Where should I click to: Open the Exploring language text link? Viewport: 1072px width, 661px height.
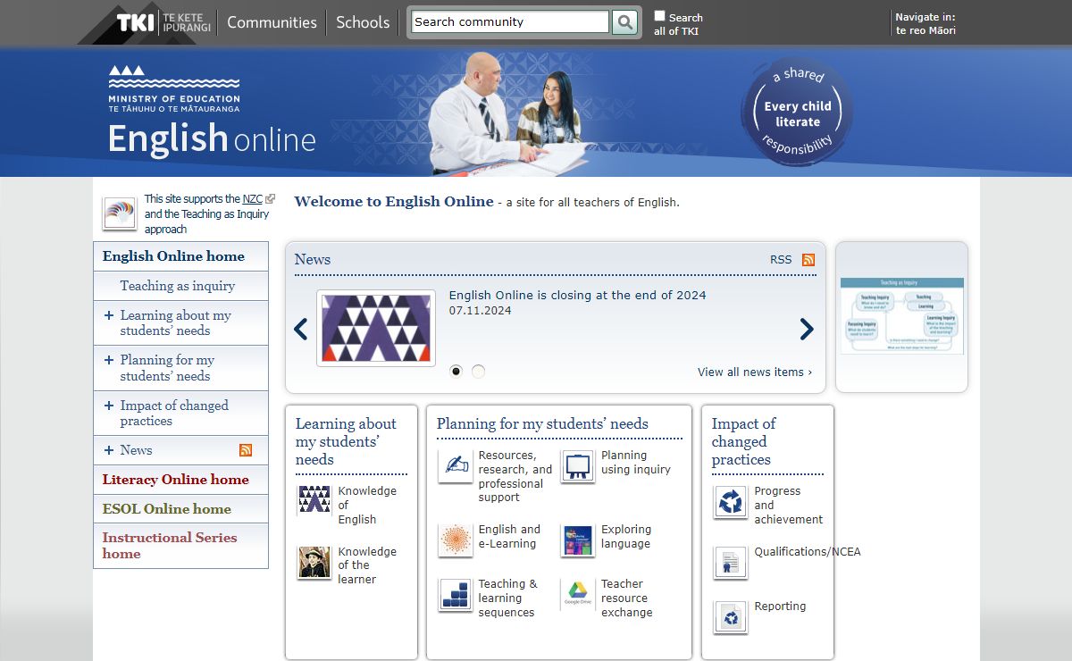point(626,537)
